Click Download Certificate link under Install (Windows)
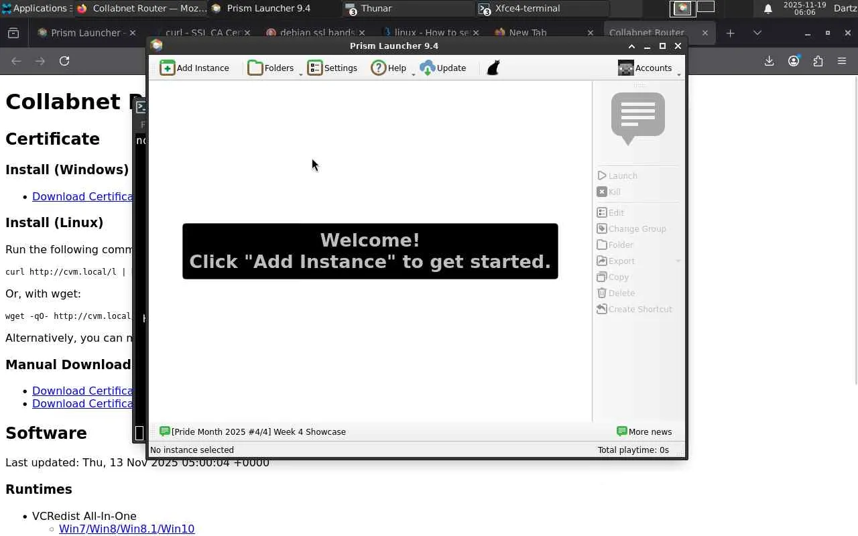This screenshot has width=858, height=536. 82,196
